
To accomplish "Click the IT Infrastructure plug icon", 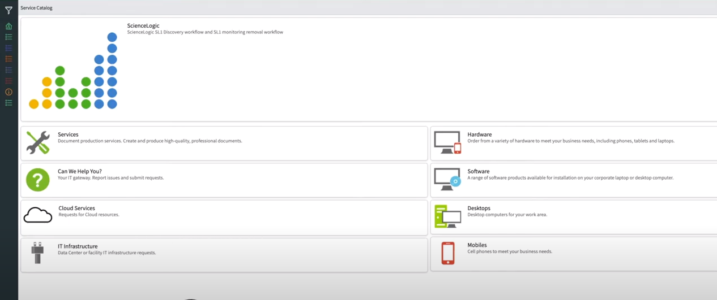I will point(37,253).
